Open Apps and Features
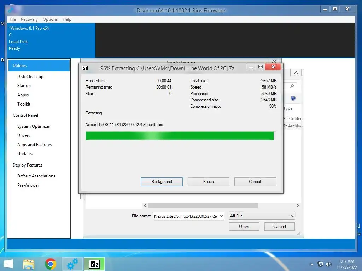Screen dimensions: 362x271 [34, 144]
